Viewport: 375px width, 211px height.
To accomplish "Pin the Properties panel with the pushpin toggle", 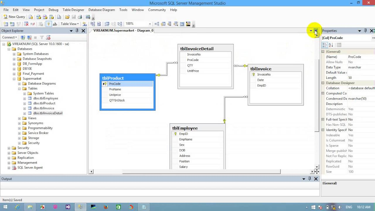I will tap(365, 31).
